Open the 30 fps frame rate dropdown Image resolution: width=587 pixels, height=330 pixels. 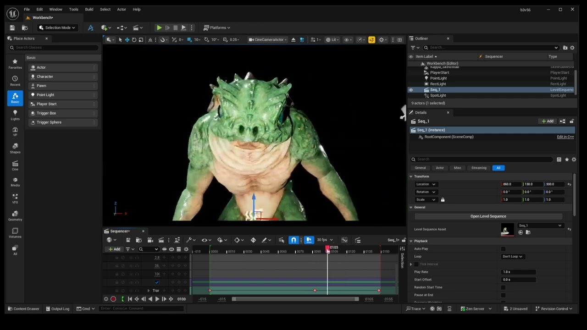click(x=325, y=240)
